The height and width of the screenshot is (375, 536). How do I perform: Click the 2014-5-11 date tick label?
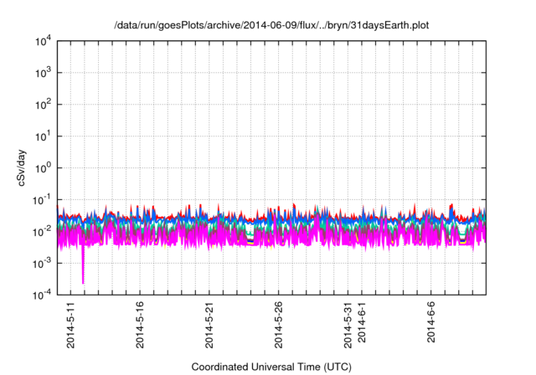[70, 325]
